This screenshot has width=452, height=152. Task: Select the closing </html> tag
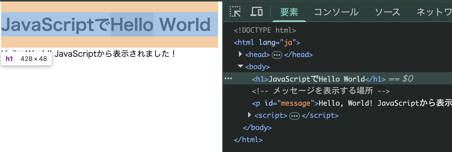(x=248, y=140)
